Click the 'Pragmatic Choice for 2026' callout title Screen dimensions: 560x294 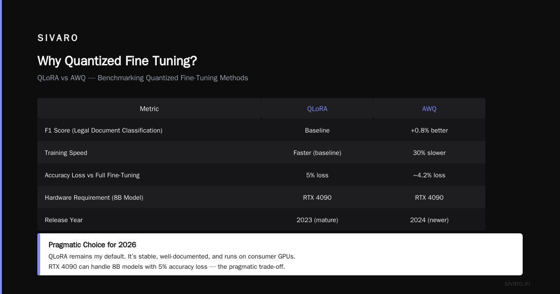pos(92,245)
